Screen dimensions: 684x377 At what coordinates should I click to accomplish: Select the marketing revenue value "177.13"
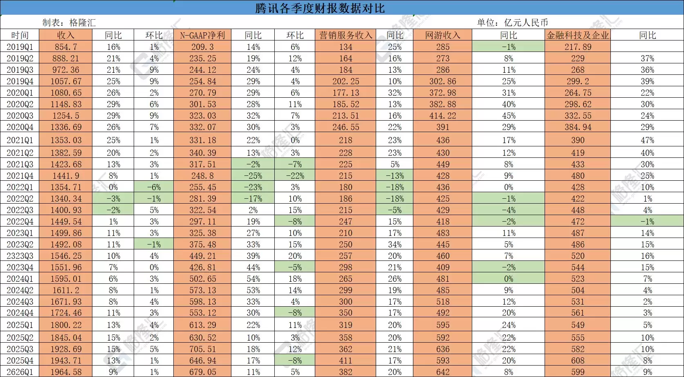pyautogui.click(x=345, y=93)
